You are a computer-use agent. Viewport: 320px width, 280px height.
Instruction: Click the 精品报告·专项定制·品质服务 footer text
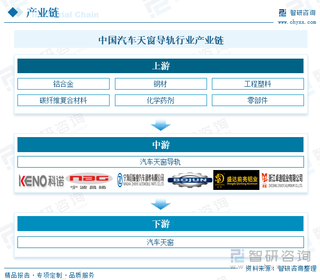click(49, 275)
